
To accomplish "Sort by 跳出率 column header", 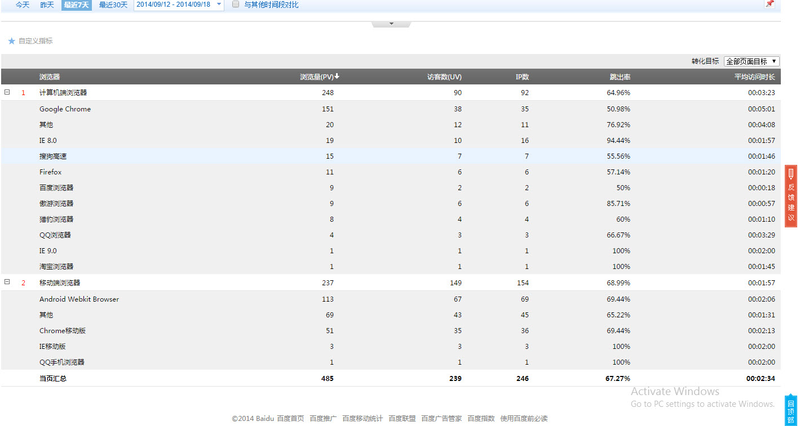I will pyautogui.click(x=620, y=77).
